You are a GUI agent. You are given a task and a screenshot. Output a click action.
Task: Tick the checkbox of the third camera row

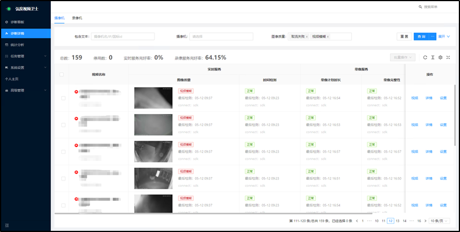[64, 152]
